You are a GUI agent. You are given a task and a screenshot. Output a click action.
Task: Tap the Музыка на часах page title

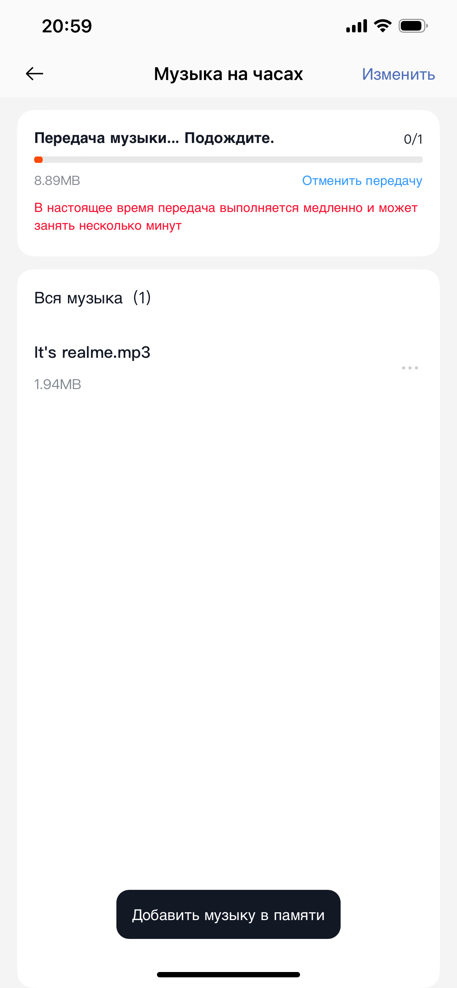click(x=228, y=74)
